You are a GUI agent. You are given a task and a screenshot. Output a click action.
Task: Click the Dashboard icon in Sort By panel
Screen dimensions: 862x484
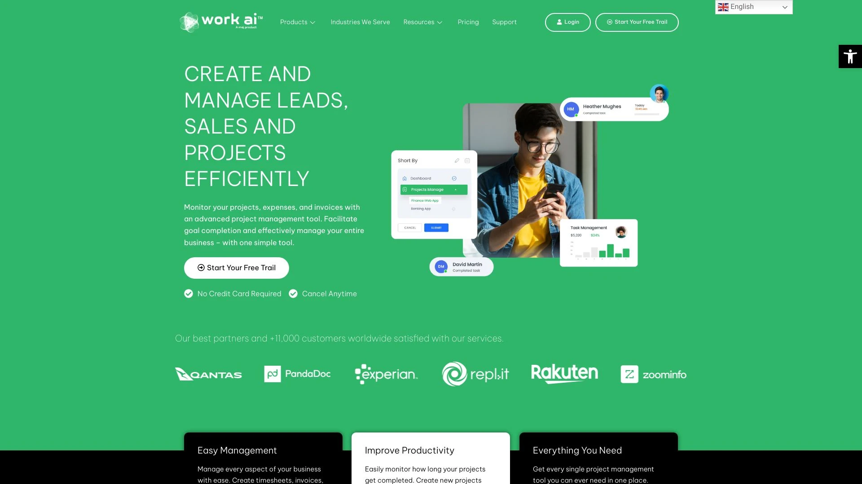tap(405, 178)
